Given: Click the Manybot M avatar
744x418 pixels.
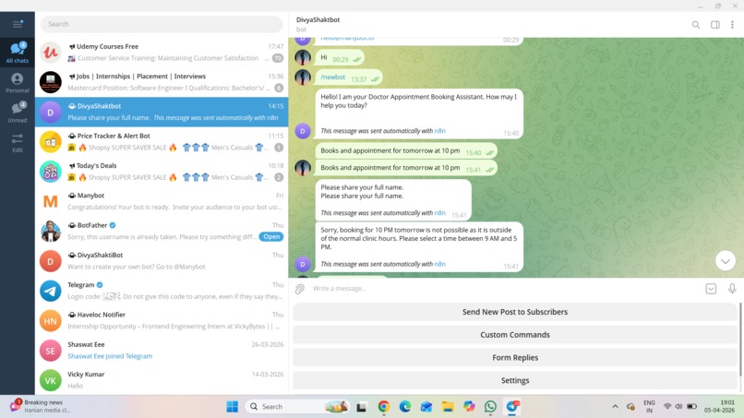Looking at the screenshot, I should 50,202.
